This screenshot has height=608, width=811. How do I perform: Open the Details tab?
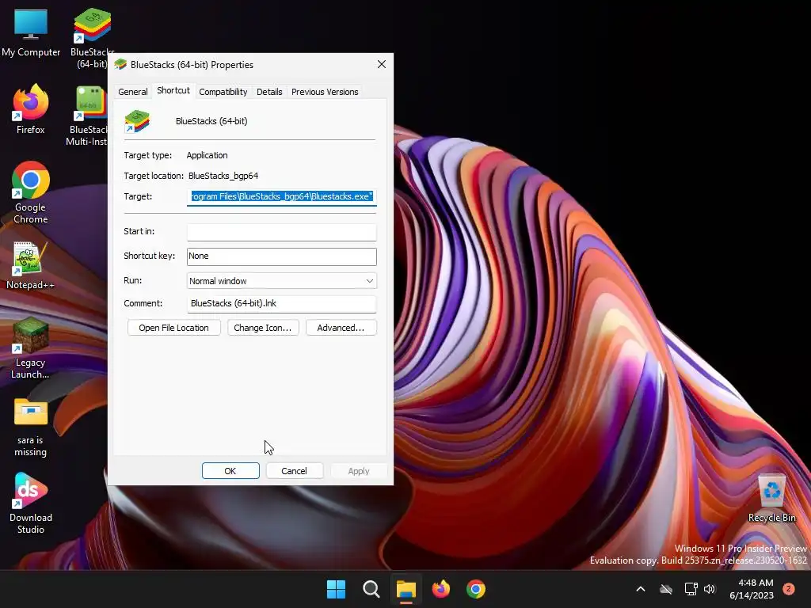[269, 92]
